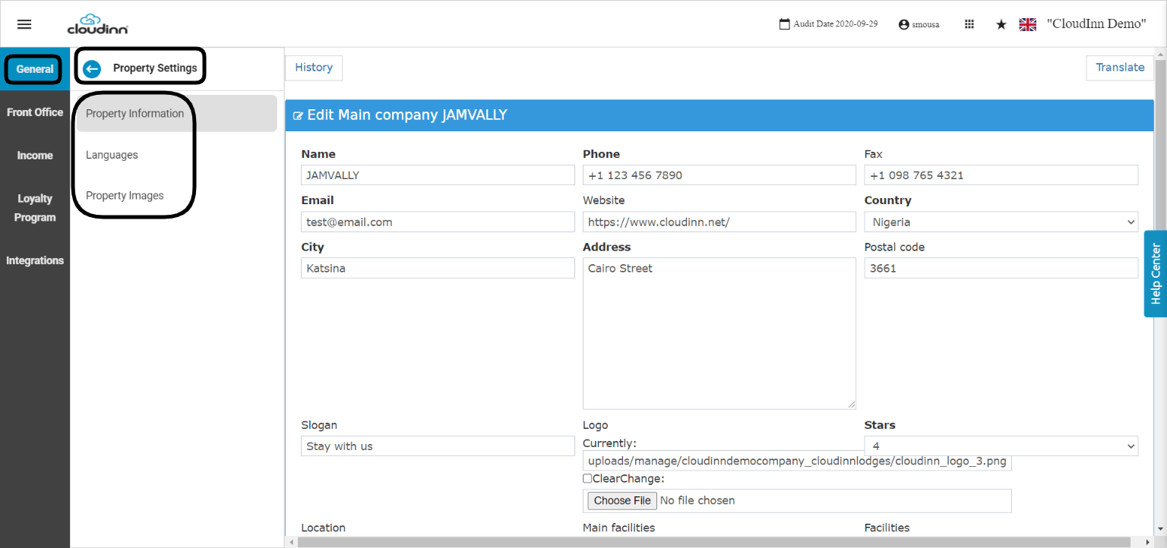
Task: Click the Audit Date calendar icon
Action: tap(785, 24)
